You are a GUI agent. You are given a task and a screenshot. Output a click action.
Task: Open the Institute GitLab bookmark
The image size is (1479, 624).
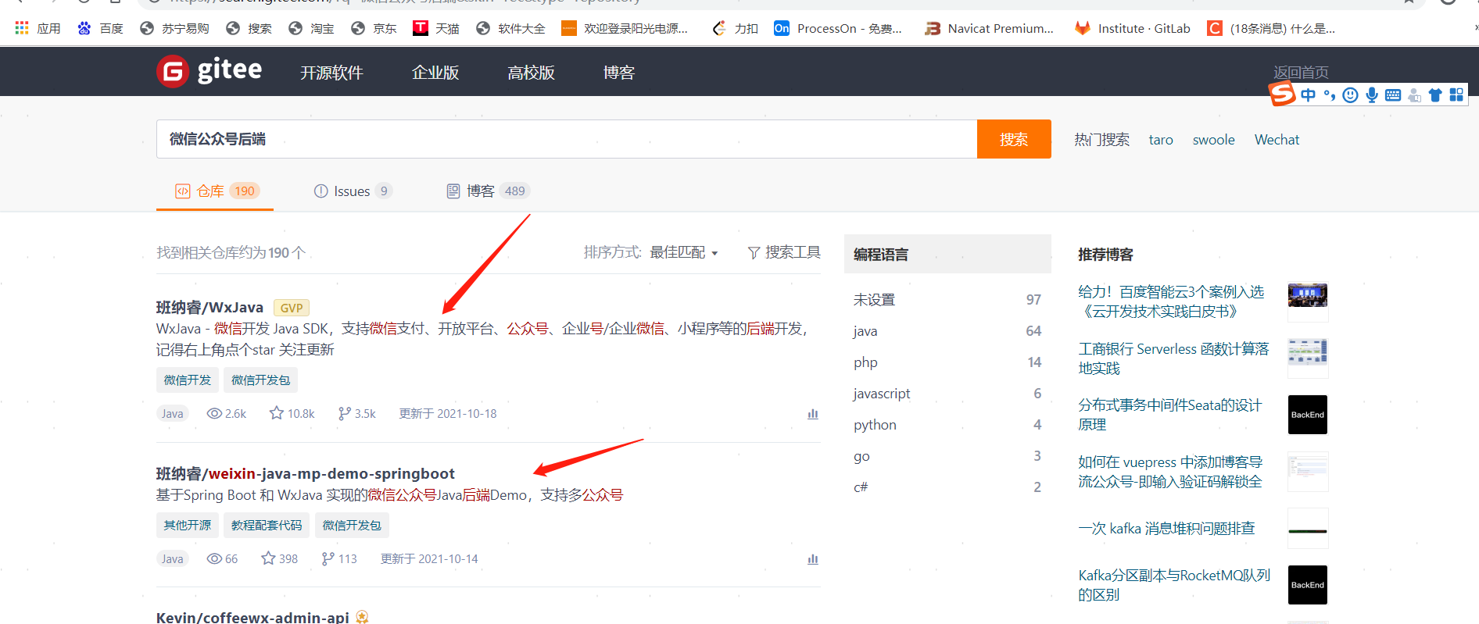[1132, 28]
